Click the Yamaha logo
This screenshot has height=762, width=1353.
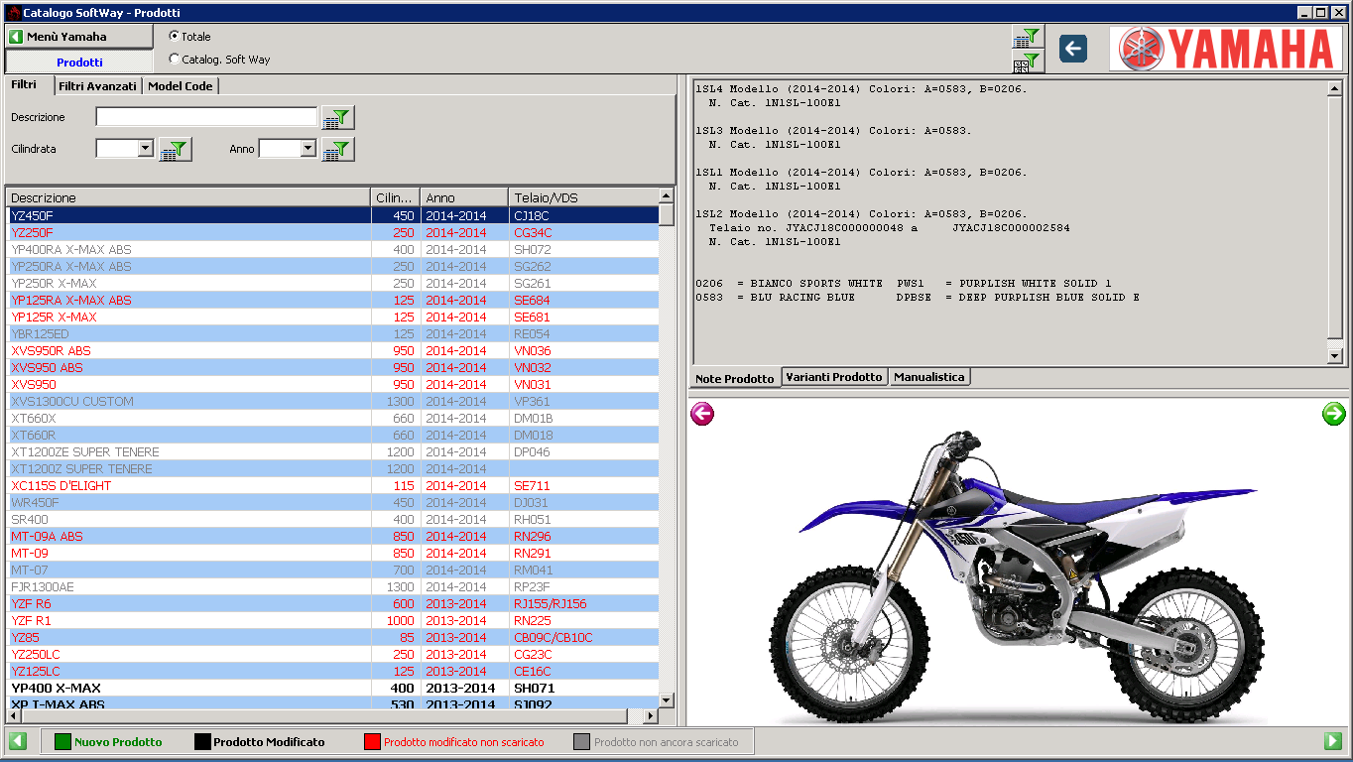coord(1227,49)
